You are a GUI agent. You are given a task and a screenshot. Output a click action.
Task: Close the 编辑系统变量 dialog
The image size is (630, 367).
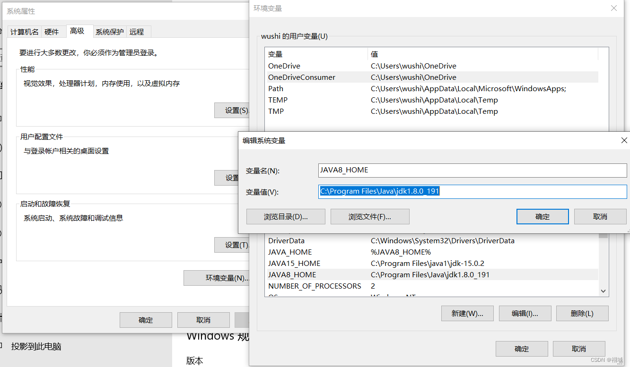tap(624, 140)
